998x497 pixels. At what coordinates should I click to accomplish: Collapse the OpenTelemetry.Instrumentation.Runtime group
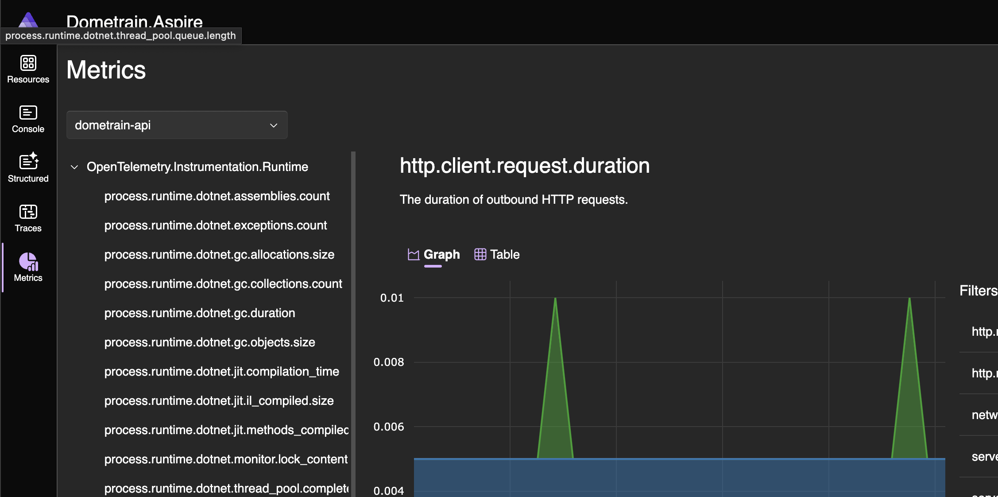[74, 167]
